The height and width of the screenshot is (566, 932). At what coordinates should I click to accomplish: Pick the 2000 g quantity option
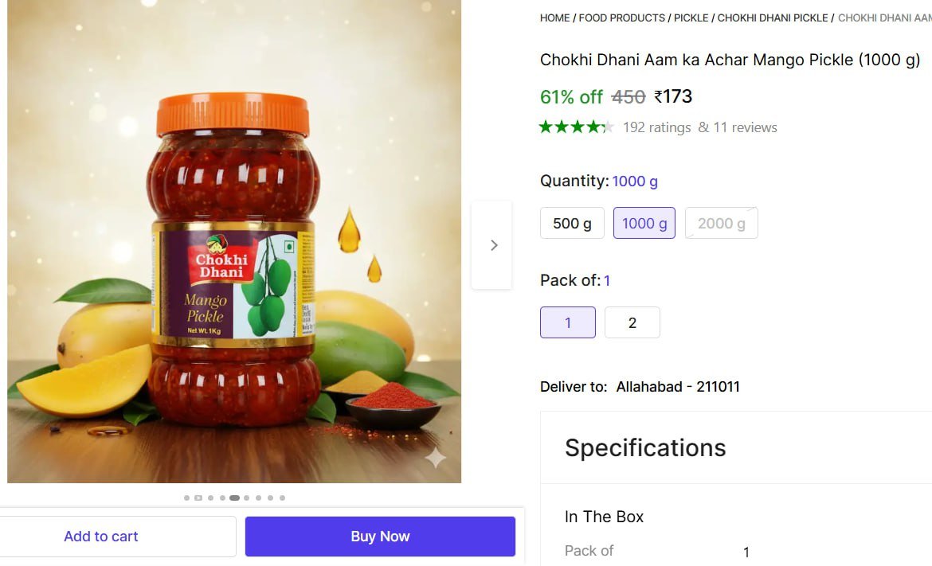[721, 224]
